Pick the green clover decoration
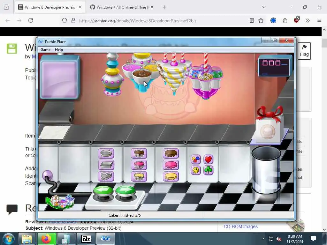This screenshot has width=327, height=245. 208,170
